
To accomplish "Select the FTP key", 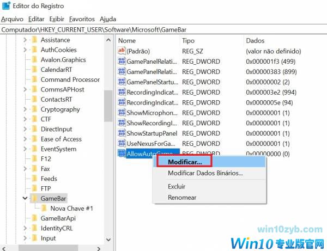I will pos(46,188).
